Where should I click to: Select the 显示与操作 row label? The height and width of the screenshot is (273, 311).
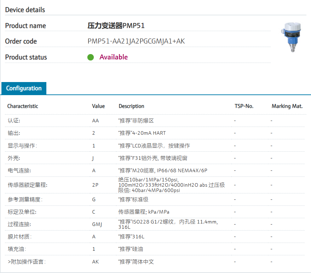click(x=22, y=146)
